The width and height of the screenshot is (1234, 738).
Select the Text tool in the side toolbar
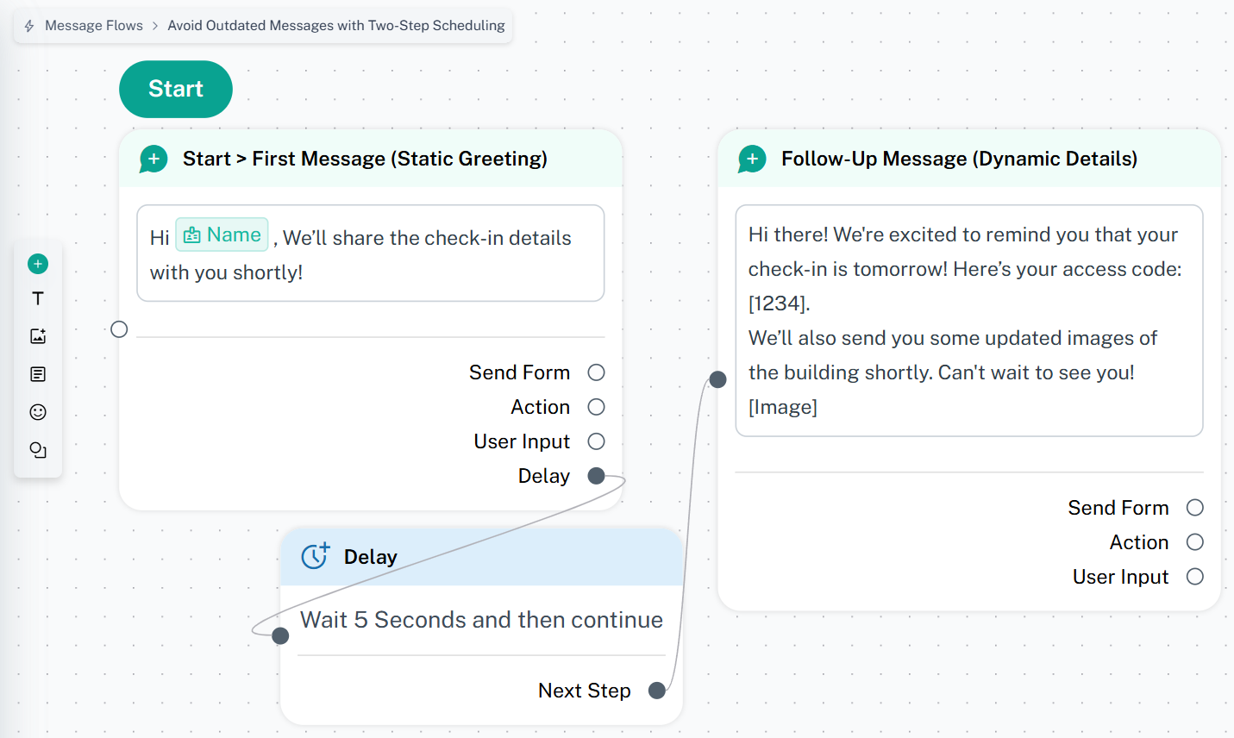pyautogui.click(x=38, y=298)
